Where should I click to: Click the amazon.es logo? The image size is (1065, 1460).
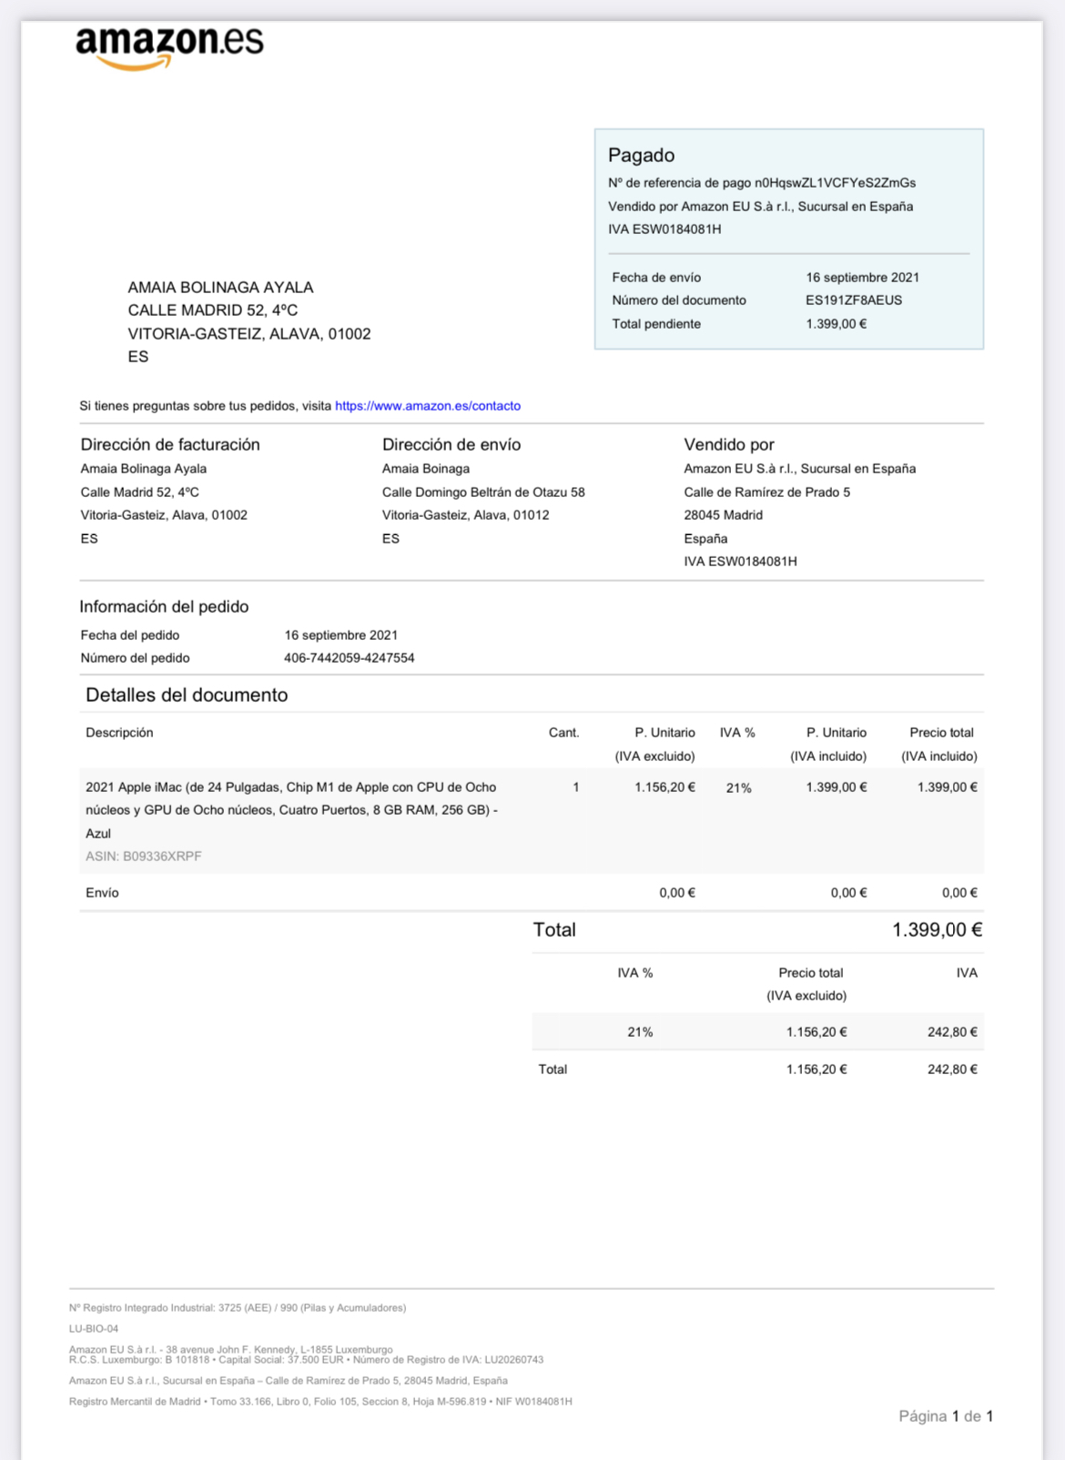(169, 48)
